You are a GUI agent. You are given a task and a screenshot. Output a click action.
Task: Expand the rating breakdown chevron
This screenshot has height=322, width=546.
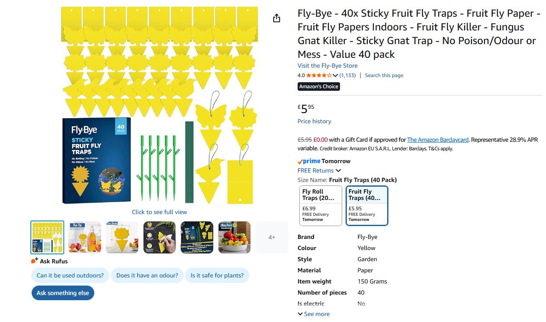pyautogui.click(x=335, y=76)
